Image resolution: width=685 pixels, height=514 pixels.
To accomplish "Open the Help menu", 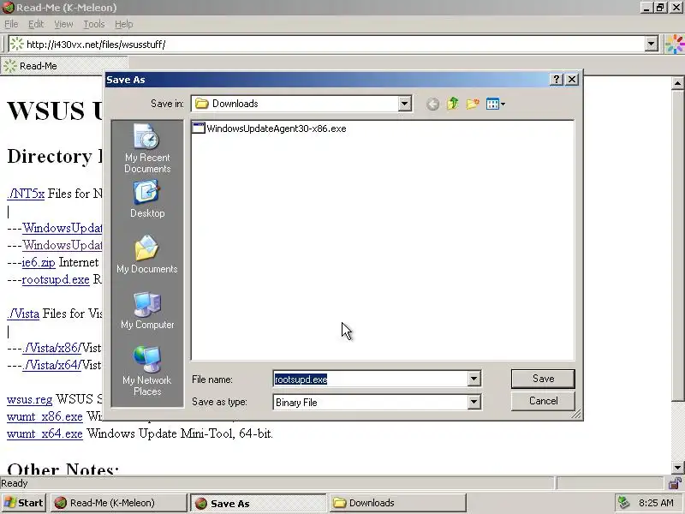I will 123,24.
